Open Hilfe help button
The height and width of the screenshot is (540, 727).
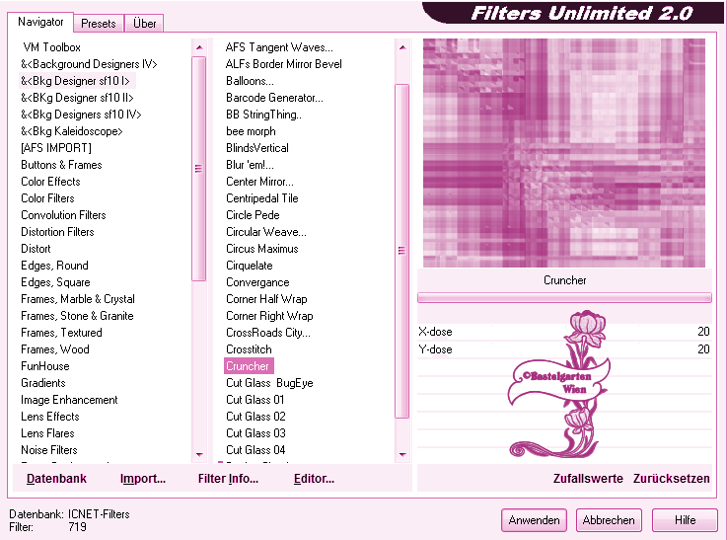tap(685, 520)
